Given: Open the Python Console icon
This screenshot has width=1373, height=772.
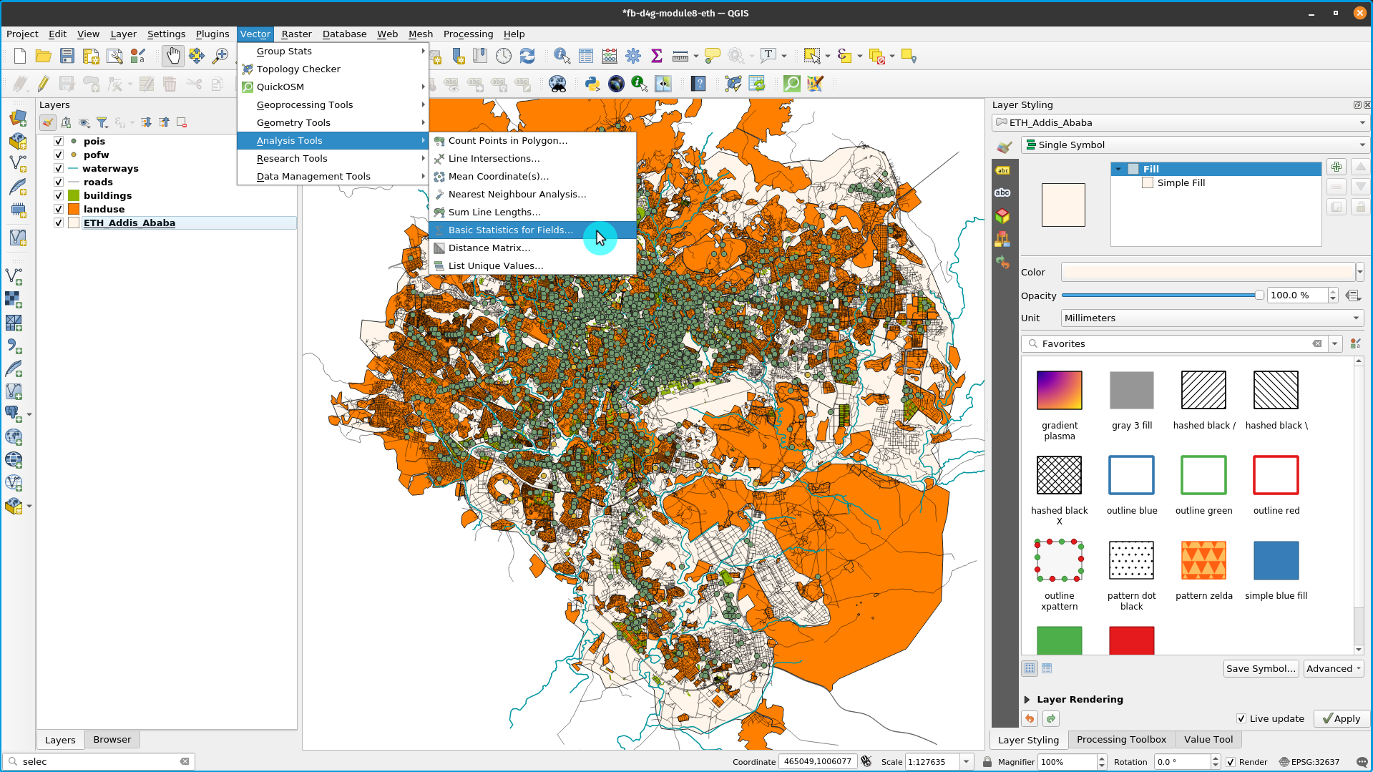Looking at the screenshot, I should click(x=592, y=84).
